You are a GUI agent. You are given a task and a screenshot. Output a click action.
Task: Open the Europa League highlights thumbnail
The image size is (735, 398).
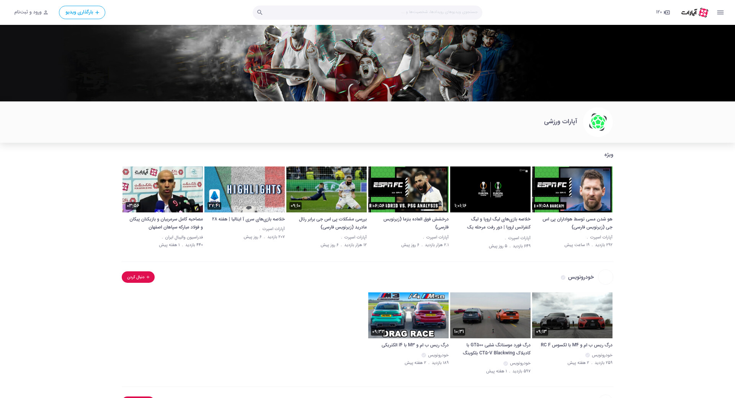490,189
